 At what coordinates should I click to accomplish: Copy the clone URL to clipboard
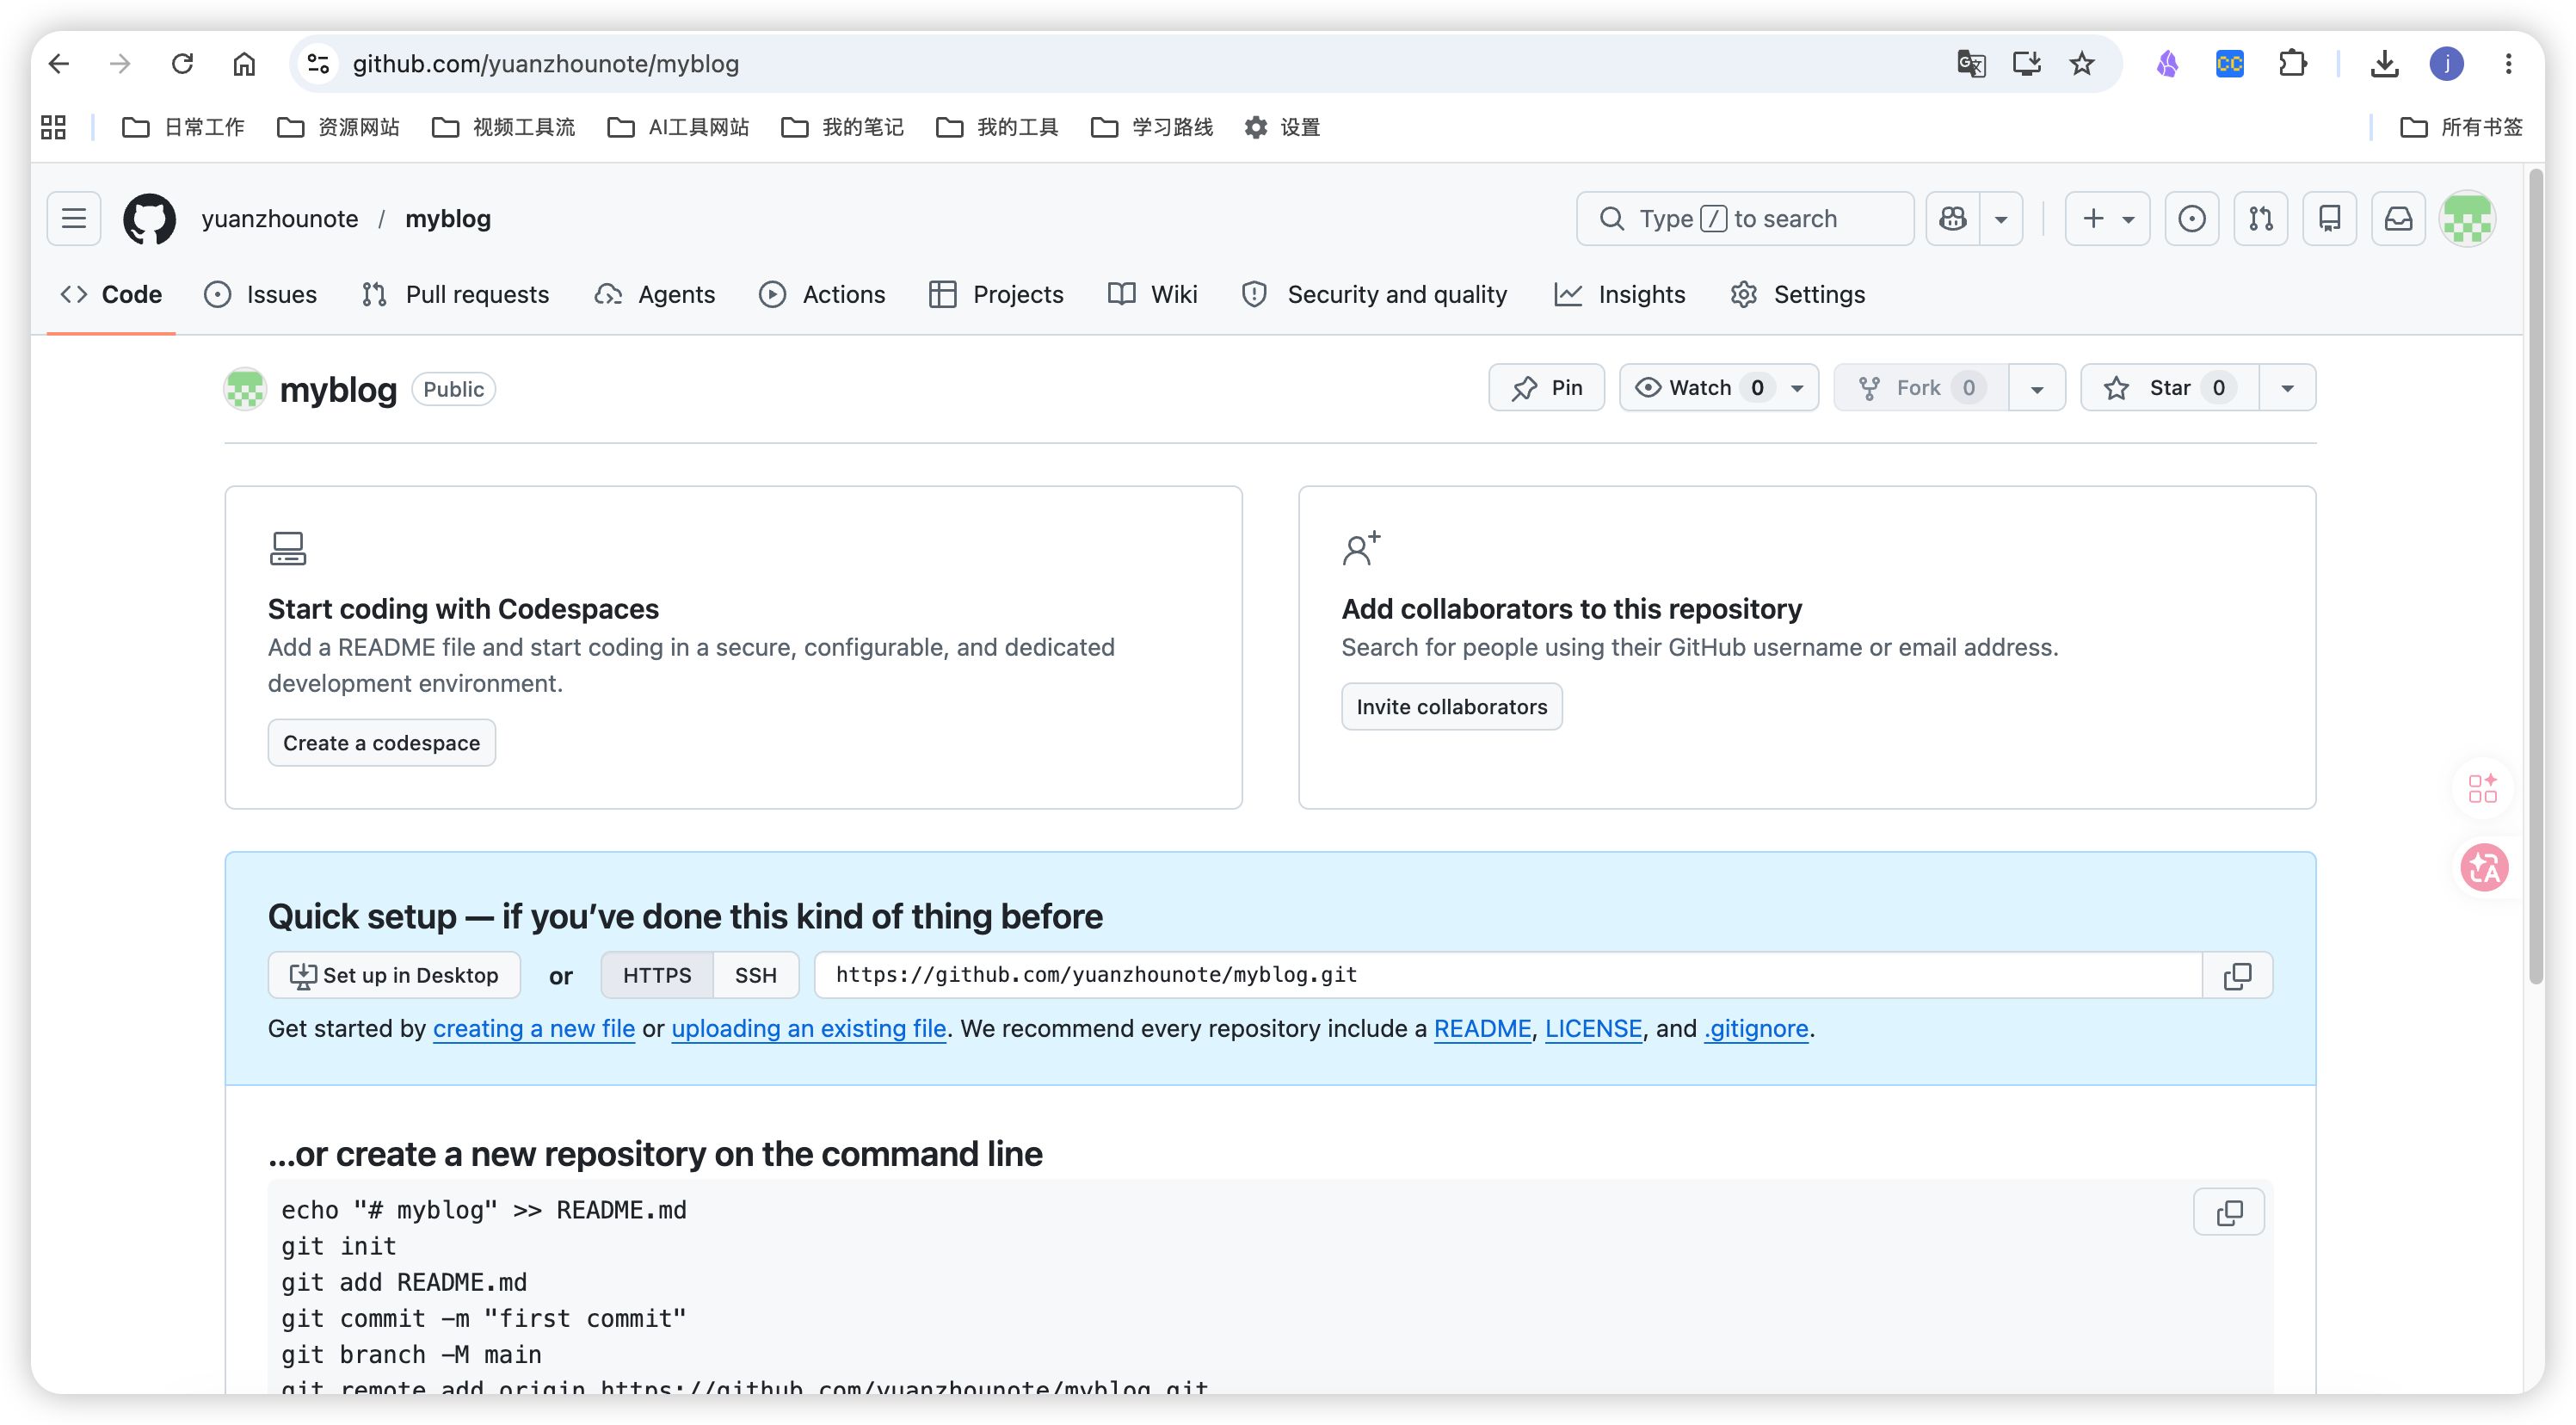[x=2237, y=974]
